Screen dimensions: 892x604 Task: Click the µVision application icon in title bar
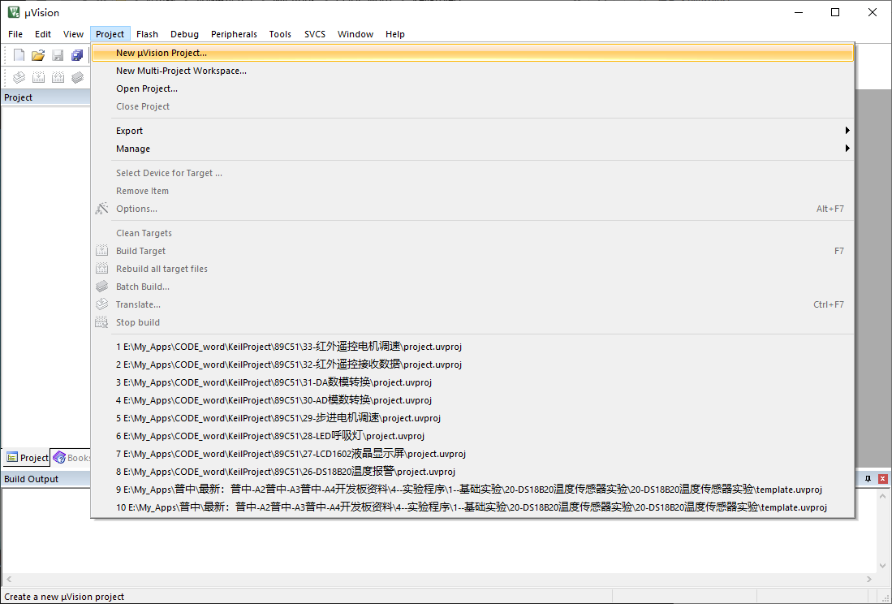(14, 12)
